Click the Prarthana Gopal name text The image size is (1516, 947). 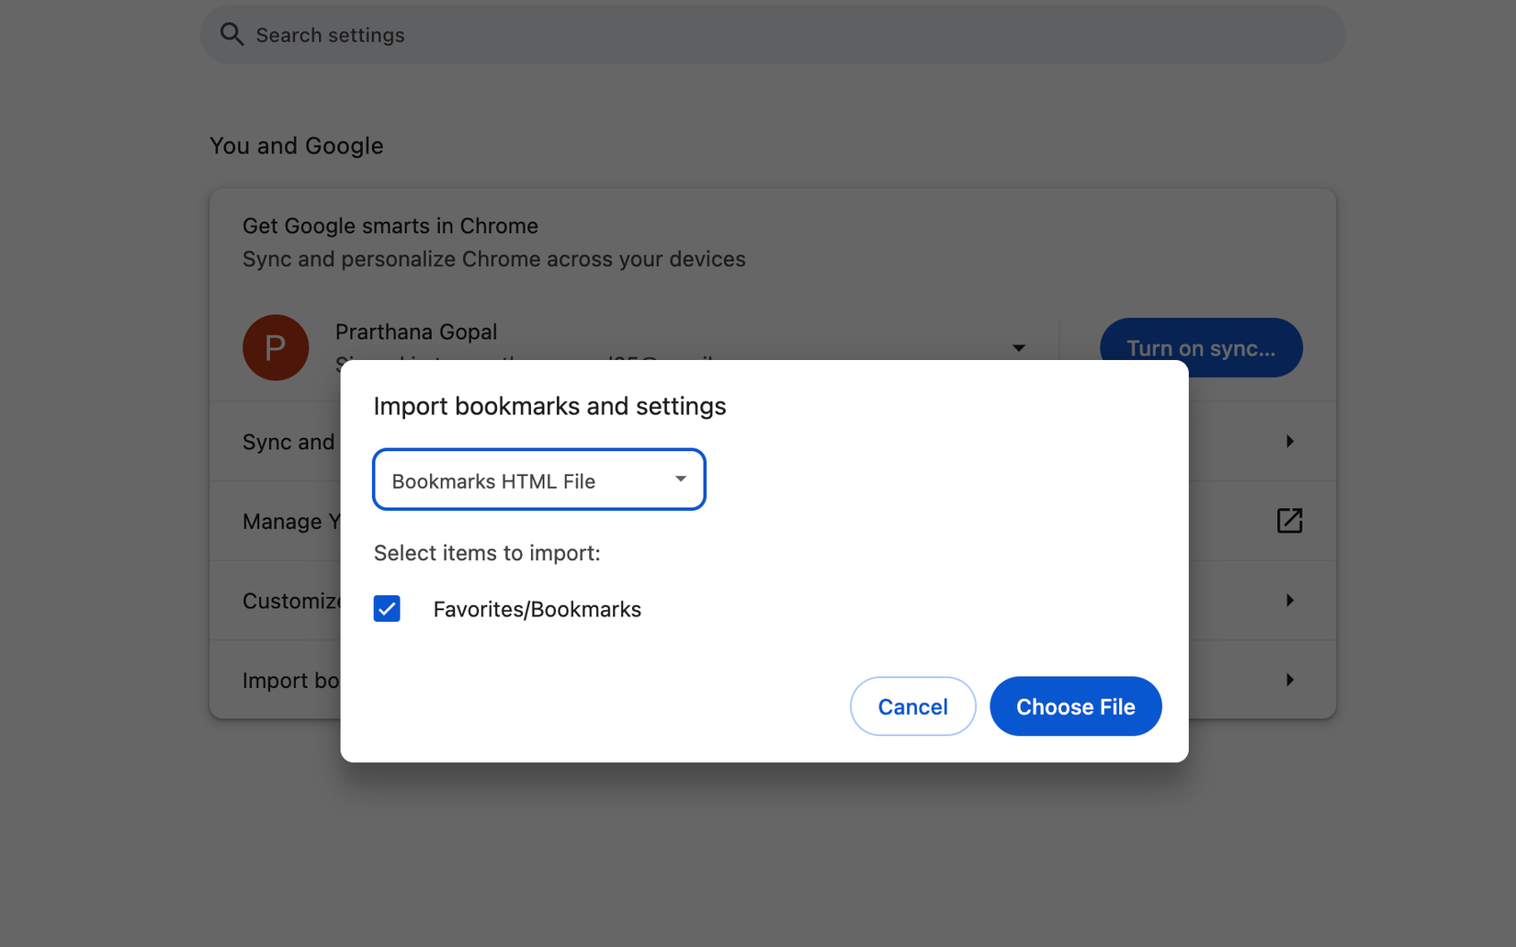pos(416,332)
